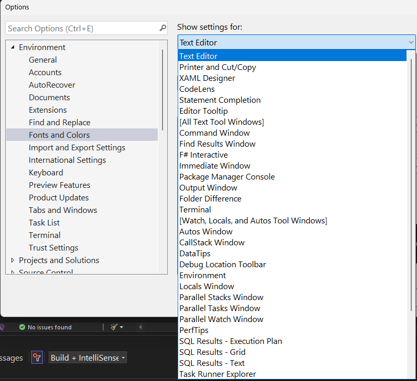Choose Autos Window option
417x381 pixels.
(x=292, y=231)
